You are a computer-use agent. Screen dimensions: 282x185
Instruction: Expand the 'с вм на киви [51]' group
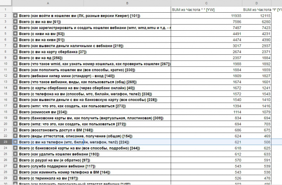point(15,40)
